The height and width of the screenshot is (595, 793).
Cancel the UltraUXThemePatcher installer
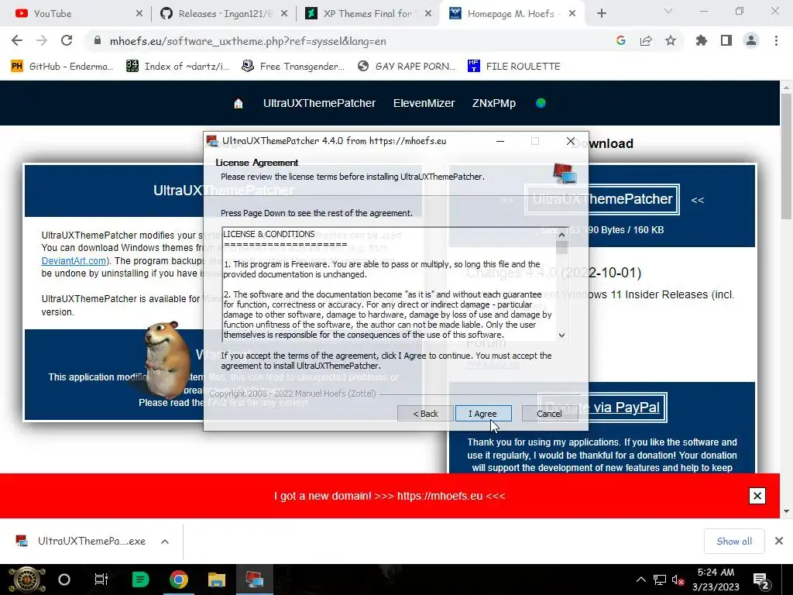tap(549, 414)
